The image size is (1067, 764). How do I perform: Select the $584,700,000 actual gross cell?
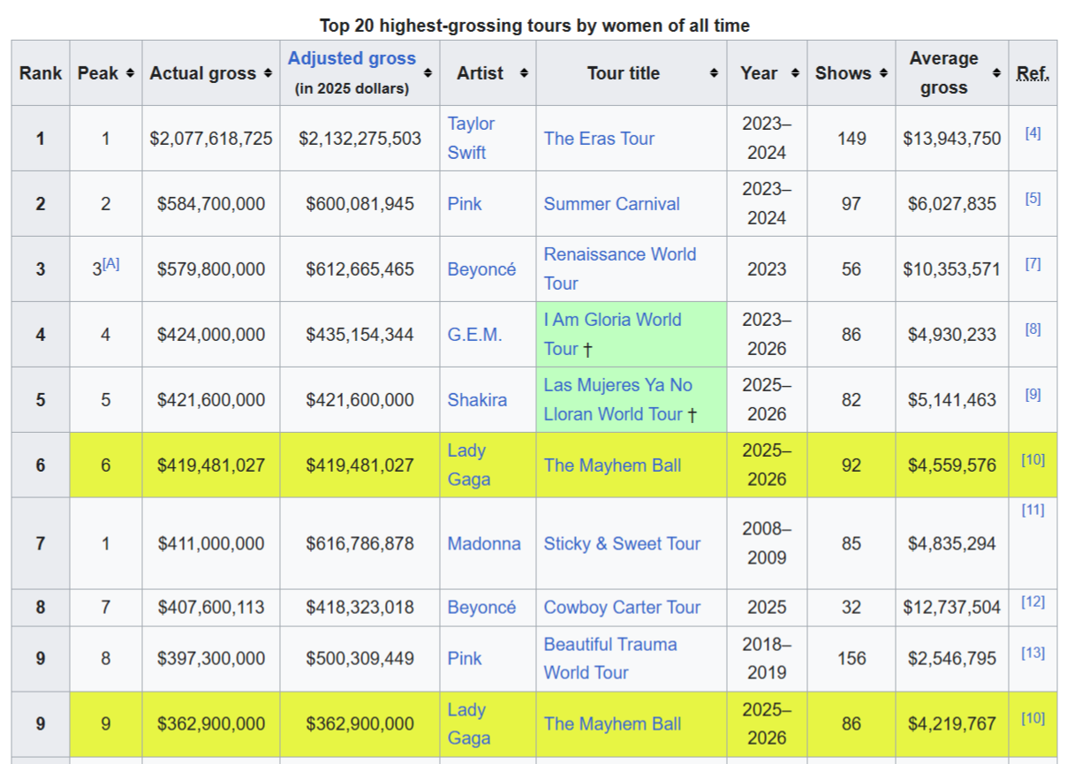click(211, 204)
